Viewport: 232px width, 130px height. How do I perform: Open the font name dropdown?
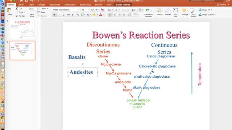point(79,10)
